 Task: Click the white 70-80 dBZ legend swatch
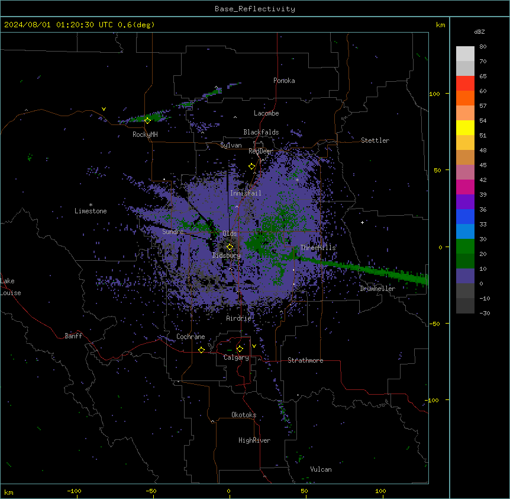465,54
